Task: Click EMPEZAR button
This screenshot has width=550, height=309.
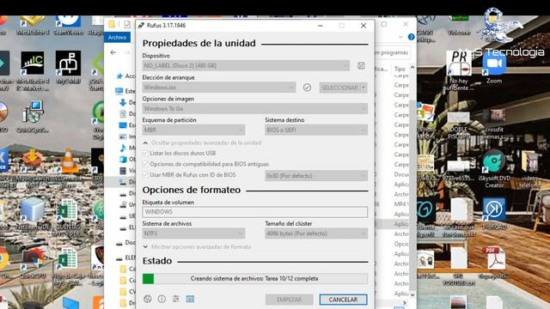Action: coord(289,300)
